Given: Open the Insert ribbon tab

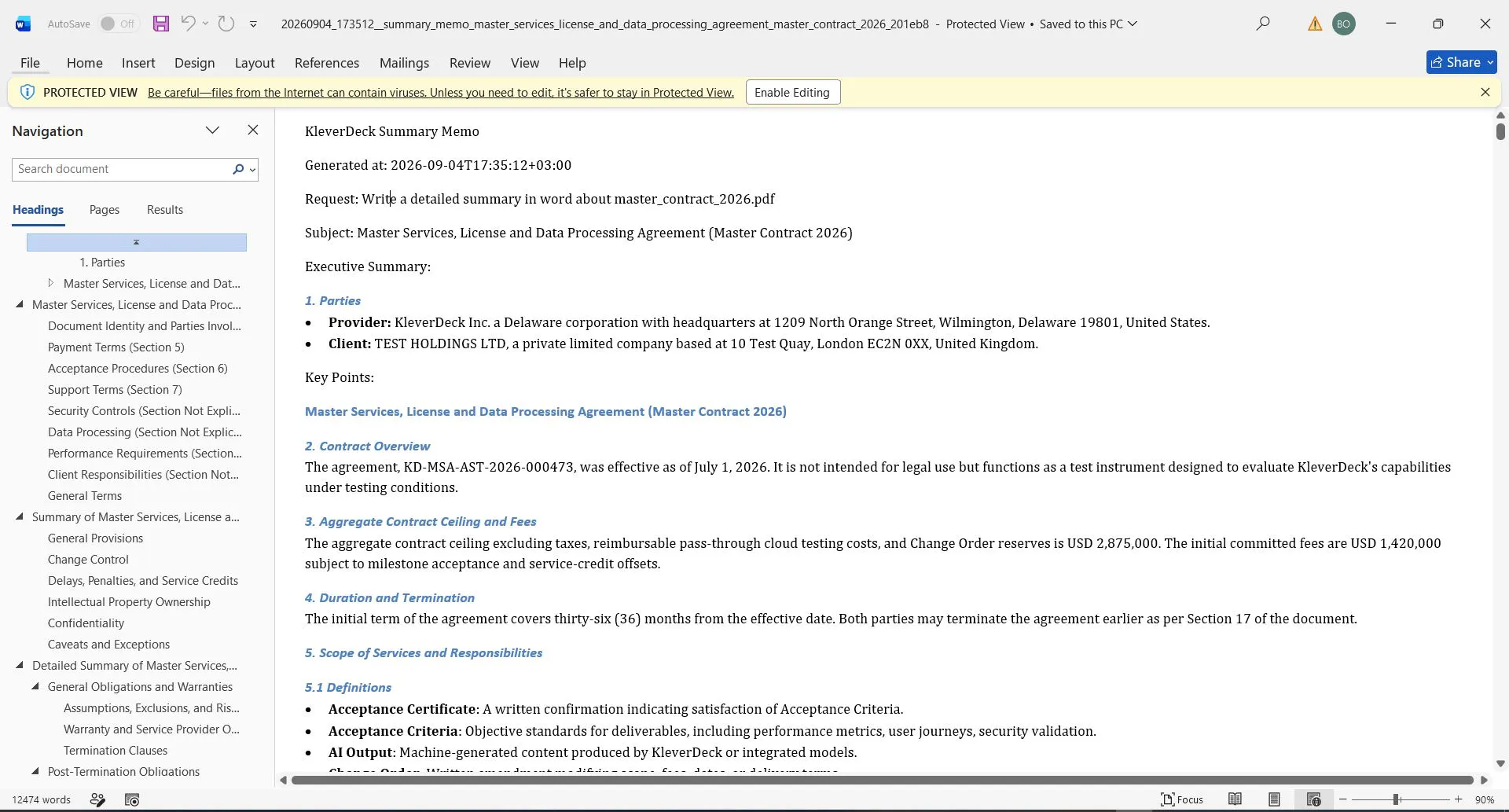Looking at the screenshot, I should [x=138, y=63].
